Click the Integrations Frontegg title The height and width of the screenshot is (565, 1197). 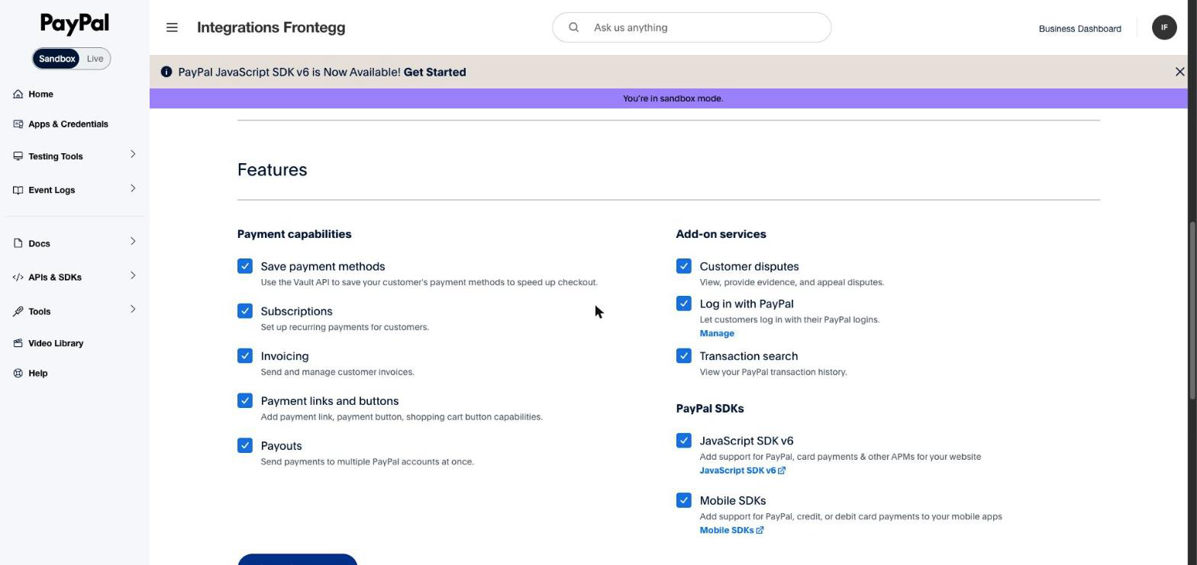tap(271, 27)
